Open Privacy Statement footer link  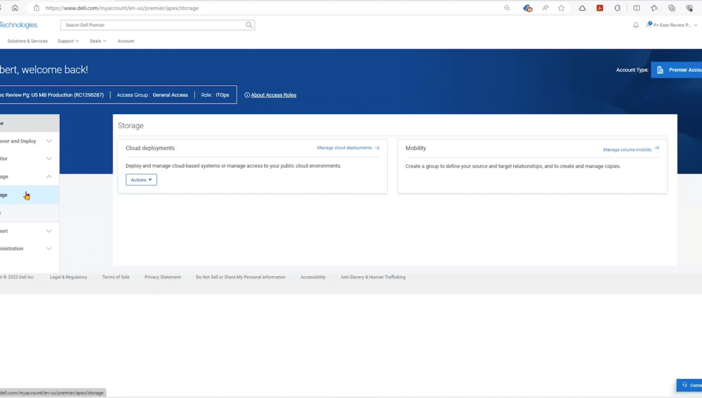coord(163,277)
